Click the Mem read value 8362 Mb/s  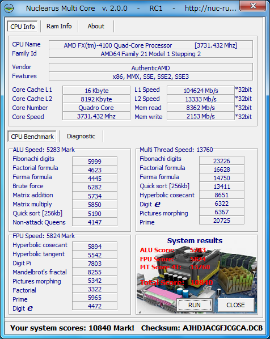pyautogui.click(x=201, y=108)
